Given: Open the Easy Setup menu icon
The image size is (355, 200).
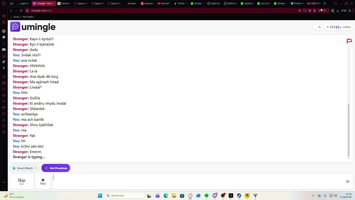Looking at the screenshot, I should pyautogui.click(x=350, y=11).
